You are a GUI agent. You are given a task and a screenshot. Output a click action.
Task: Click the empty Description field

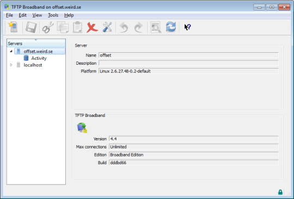(188, 63)
